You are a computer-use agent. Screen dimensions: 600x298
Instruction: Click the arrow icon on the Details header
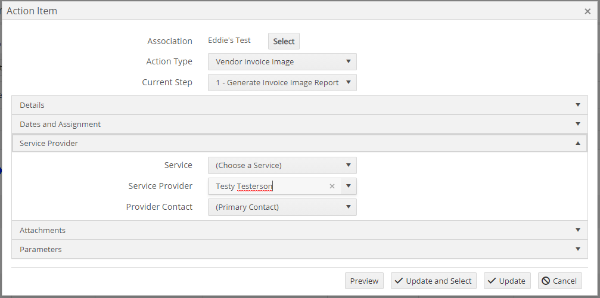[578, 105]
